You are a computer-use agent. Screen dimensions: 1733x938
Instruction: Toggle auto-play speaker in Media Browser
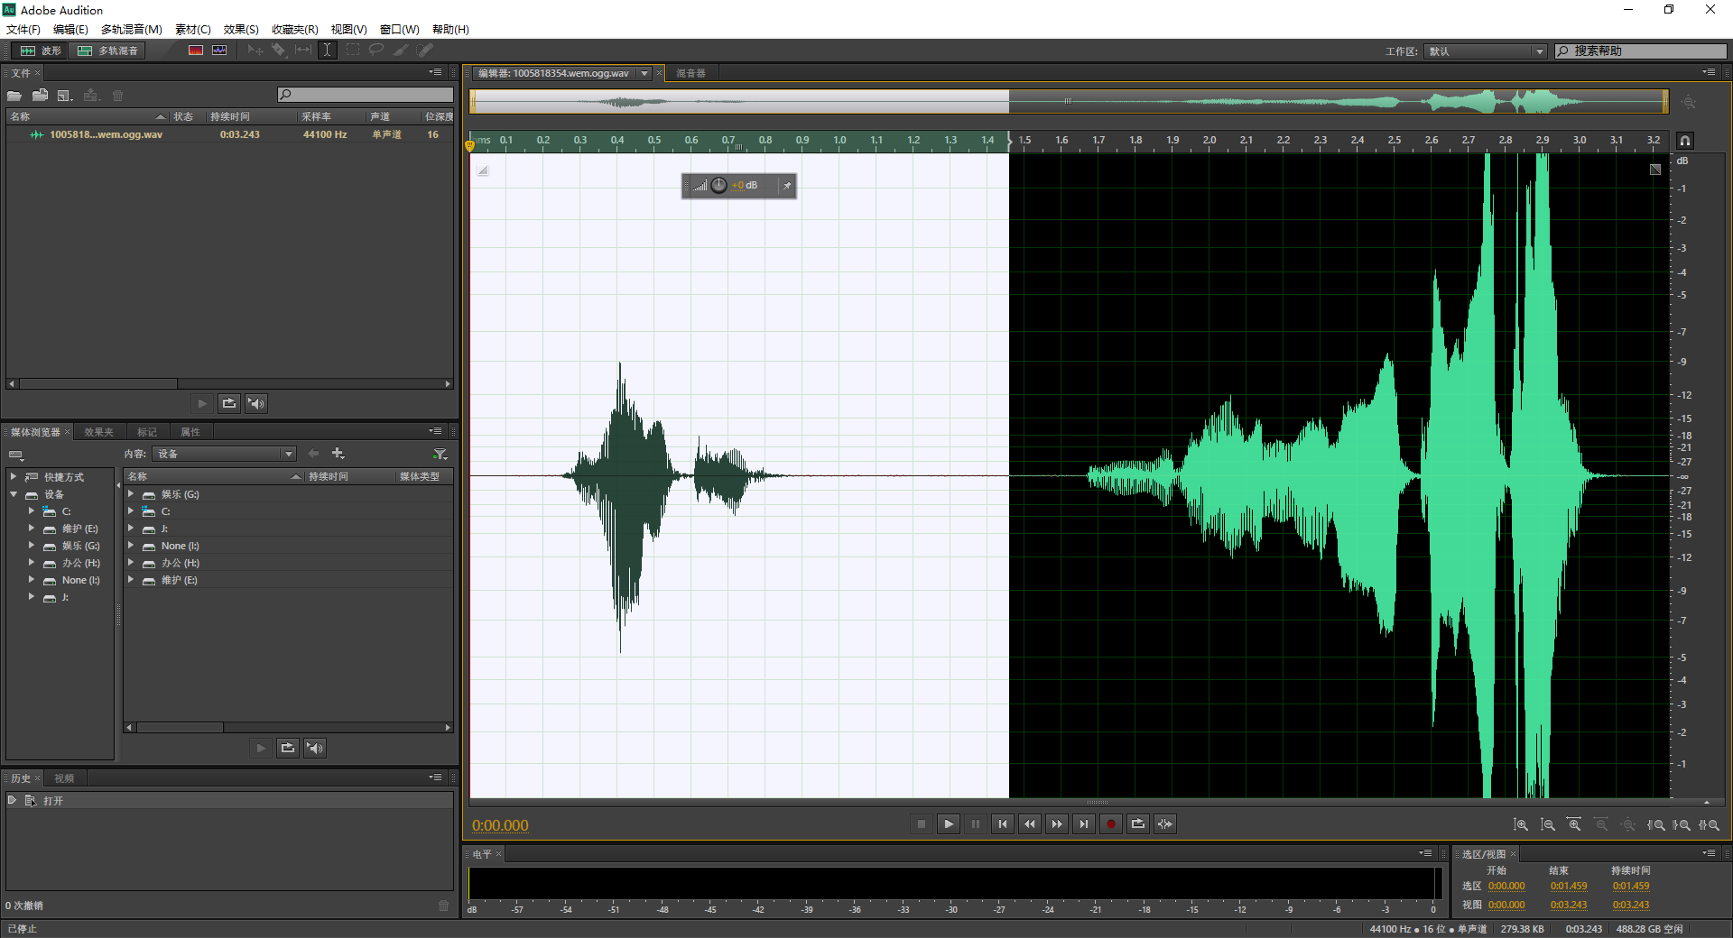315,748
